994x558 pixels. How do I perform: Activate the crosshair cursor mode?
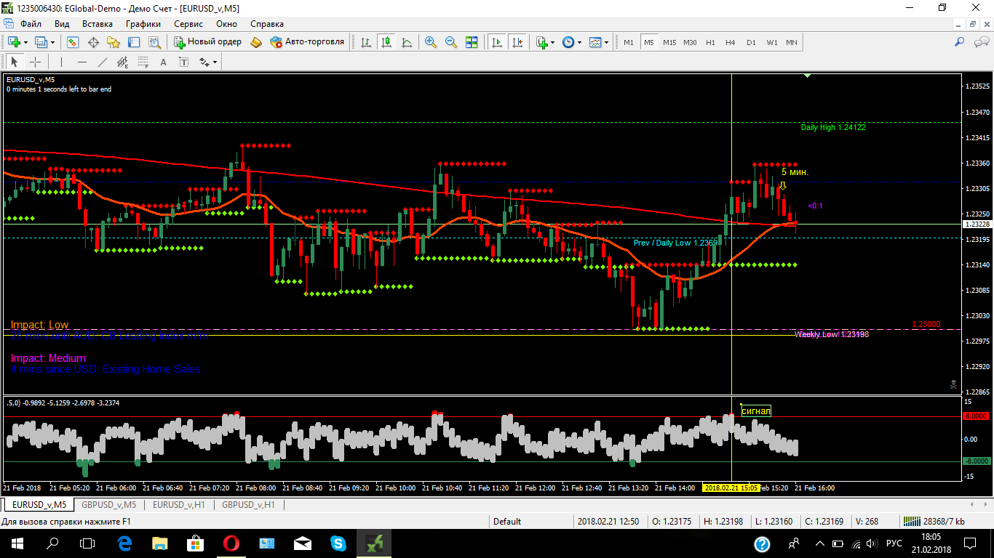click(35, 62)
